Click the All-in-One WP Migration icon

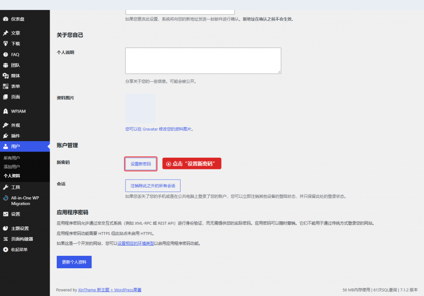pos(5,198)
